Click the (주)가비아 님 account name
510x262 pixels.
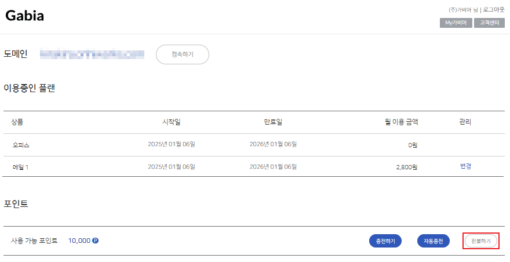(464, 10)
